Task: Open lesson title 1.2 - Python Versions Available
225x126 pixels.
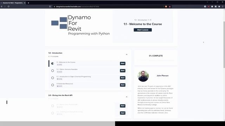Action: click(67, 69)
